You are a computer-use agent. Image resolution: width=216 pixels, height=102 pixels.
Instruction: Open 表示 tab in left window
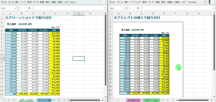click(x=48, y=2)
